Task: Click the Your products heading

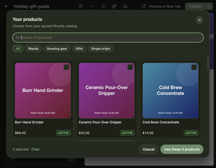Action: coord(27,19)
